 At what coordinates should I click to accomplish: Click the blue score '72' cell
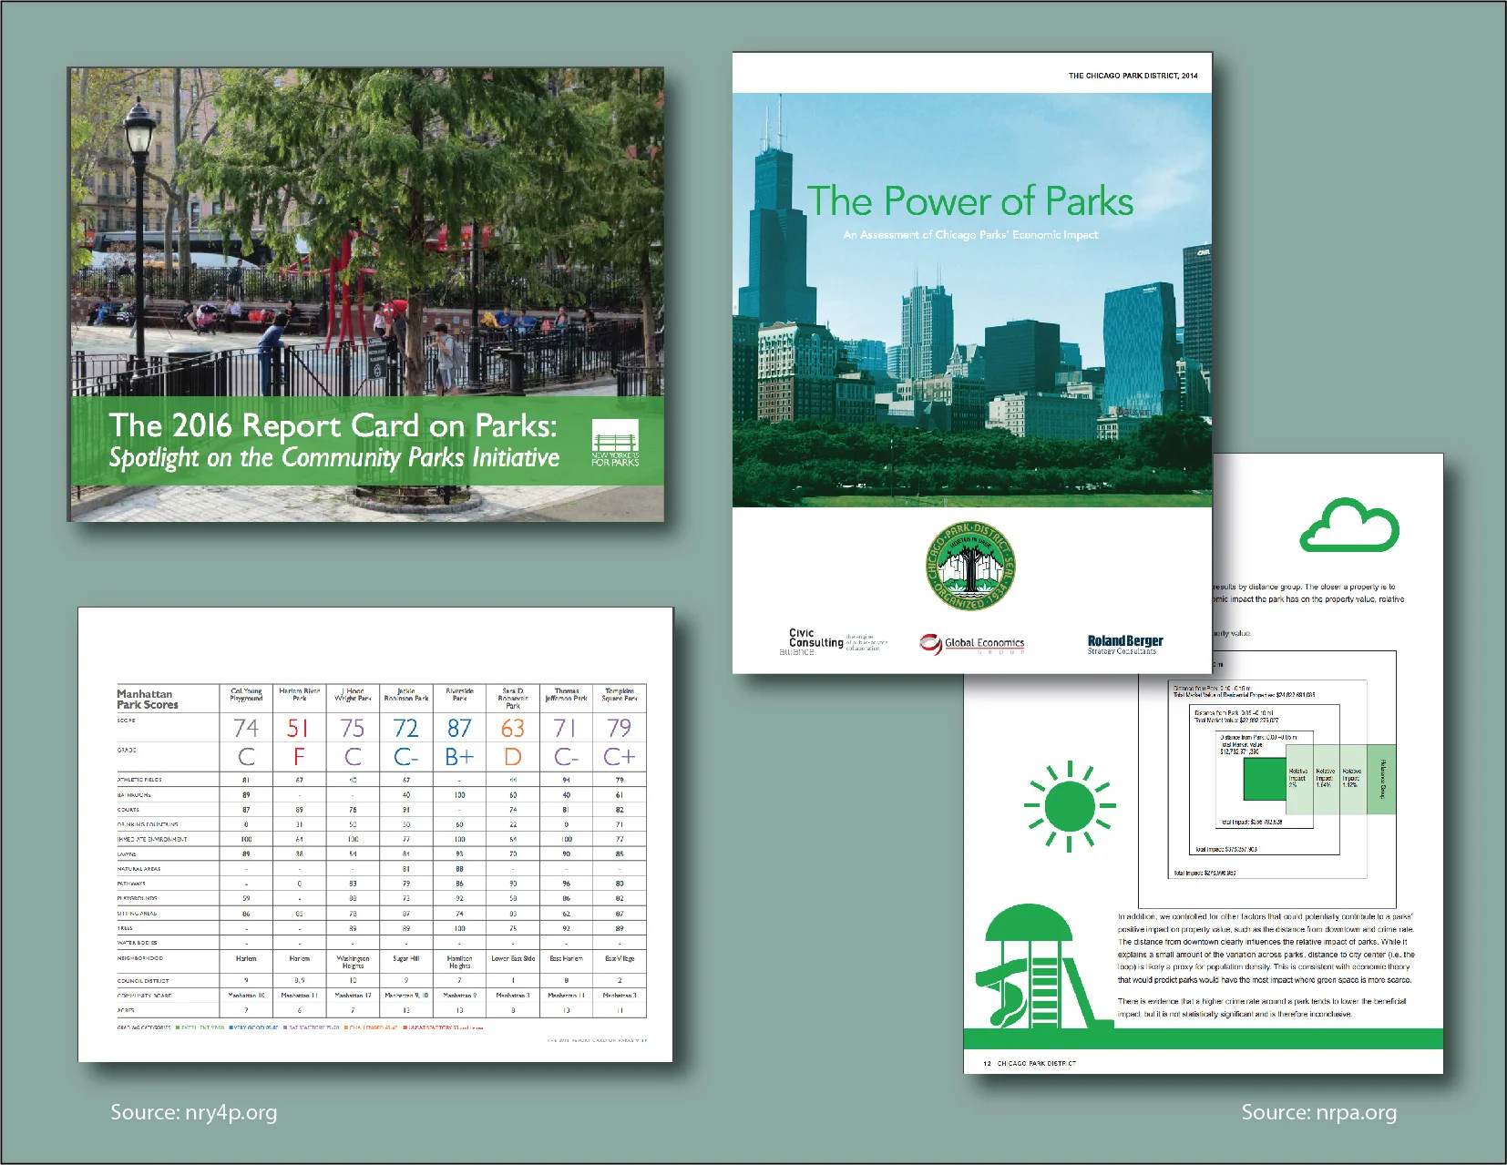click(x=406, y=728)
